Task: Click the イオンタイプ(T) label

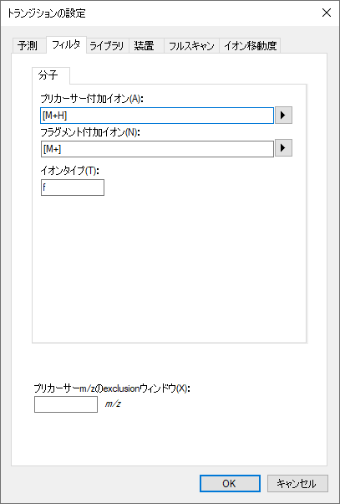Action: point(70,171)
